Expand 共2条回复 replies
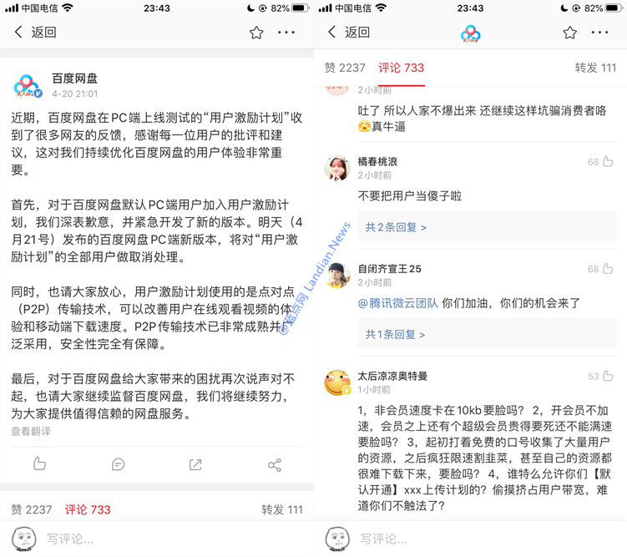The image size is (627, 557). [x=396, y=227]
